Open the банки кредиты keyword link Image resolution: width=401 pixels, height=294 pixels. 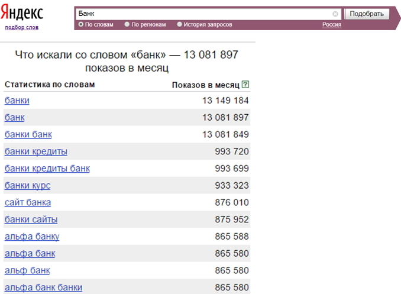pos(36,151)
